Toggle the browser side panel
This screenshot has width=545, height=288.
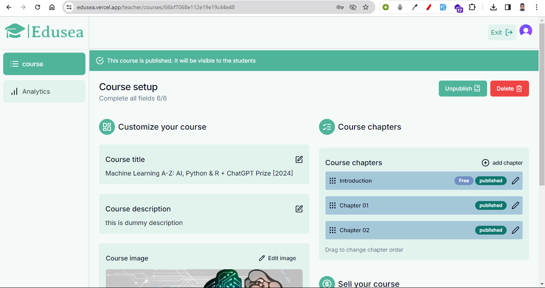(x=508, y=7)
